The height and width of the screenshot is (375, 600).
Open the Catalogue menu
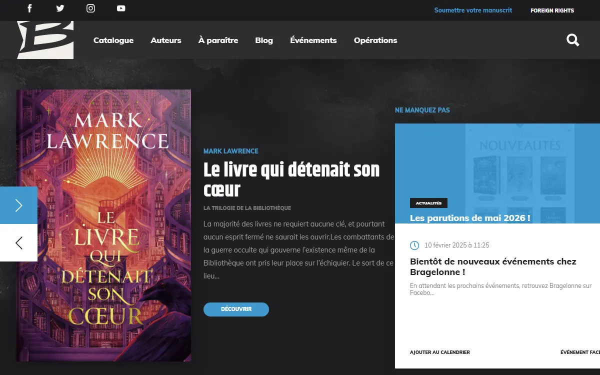(x=113, y=40)
